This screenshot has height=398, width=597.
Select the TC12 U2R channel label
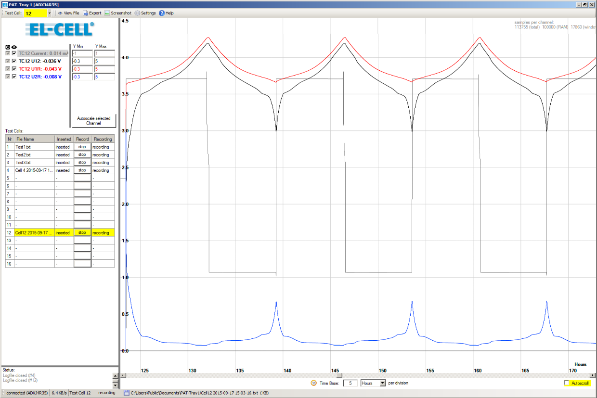[40, 77]
